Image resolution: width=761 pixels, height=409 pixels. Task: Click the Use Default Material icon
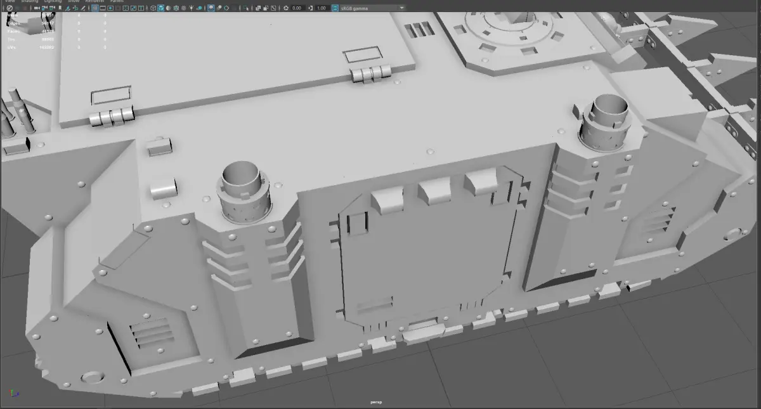pos(168,8)
